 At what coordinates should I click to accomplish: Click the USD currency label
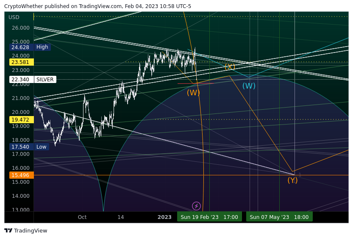coord(14,17)
